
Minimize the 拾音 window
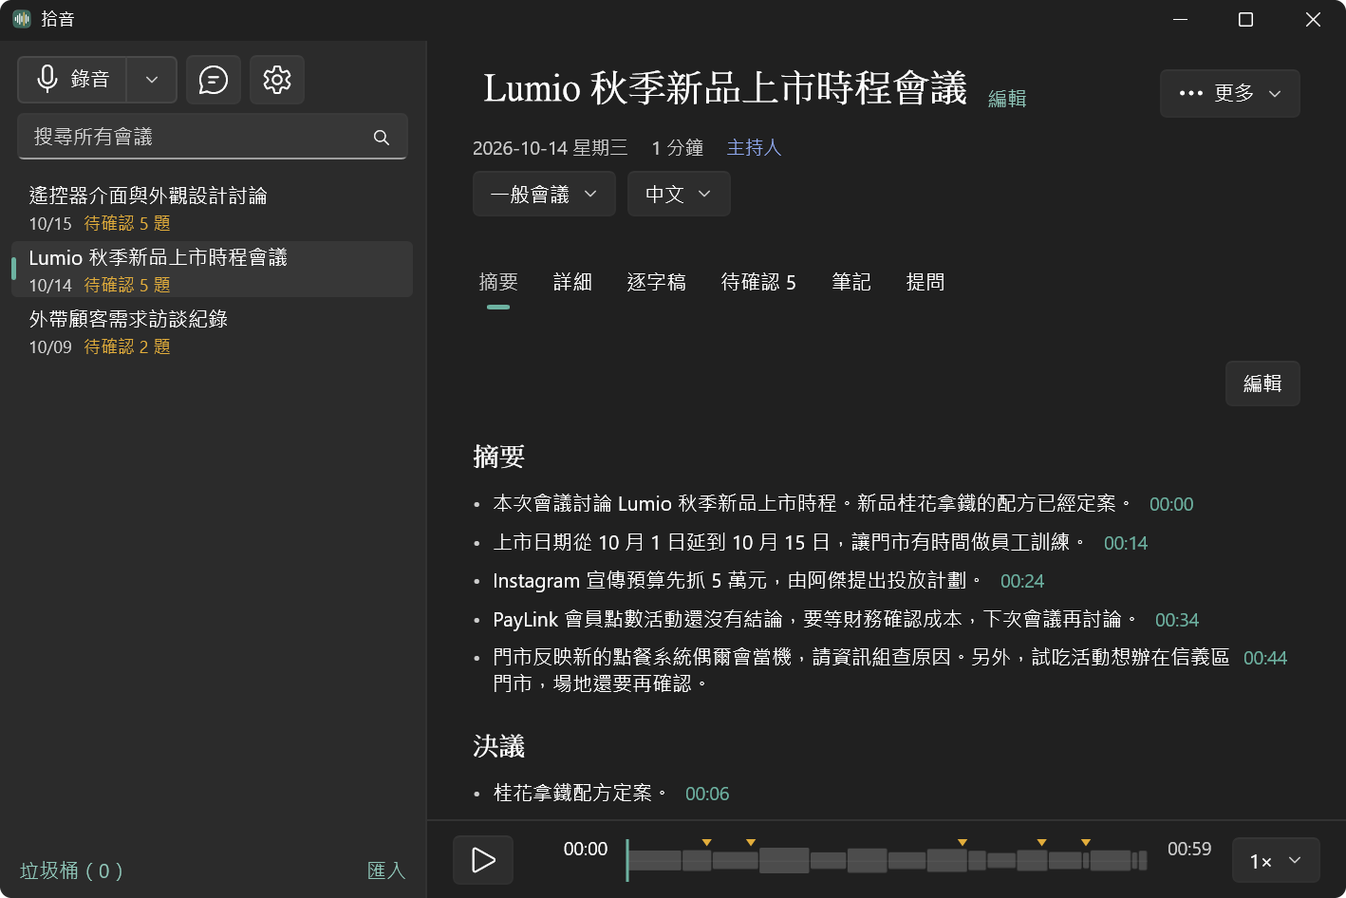coord(1181,20)
